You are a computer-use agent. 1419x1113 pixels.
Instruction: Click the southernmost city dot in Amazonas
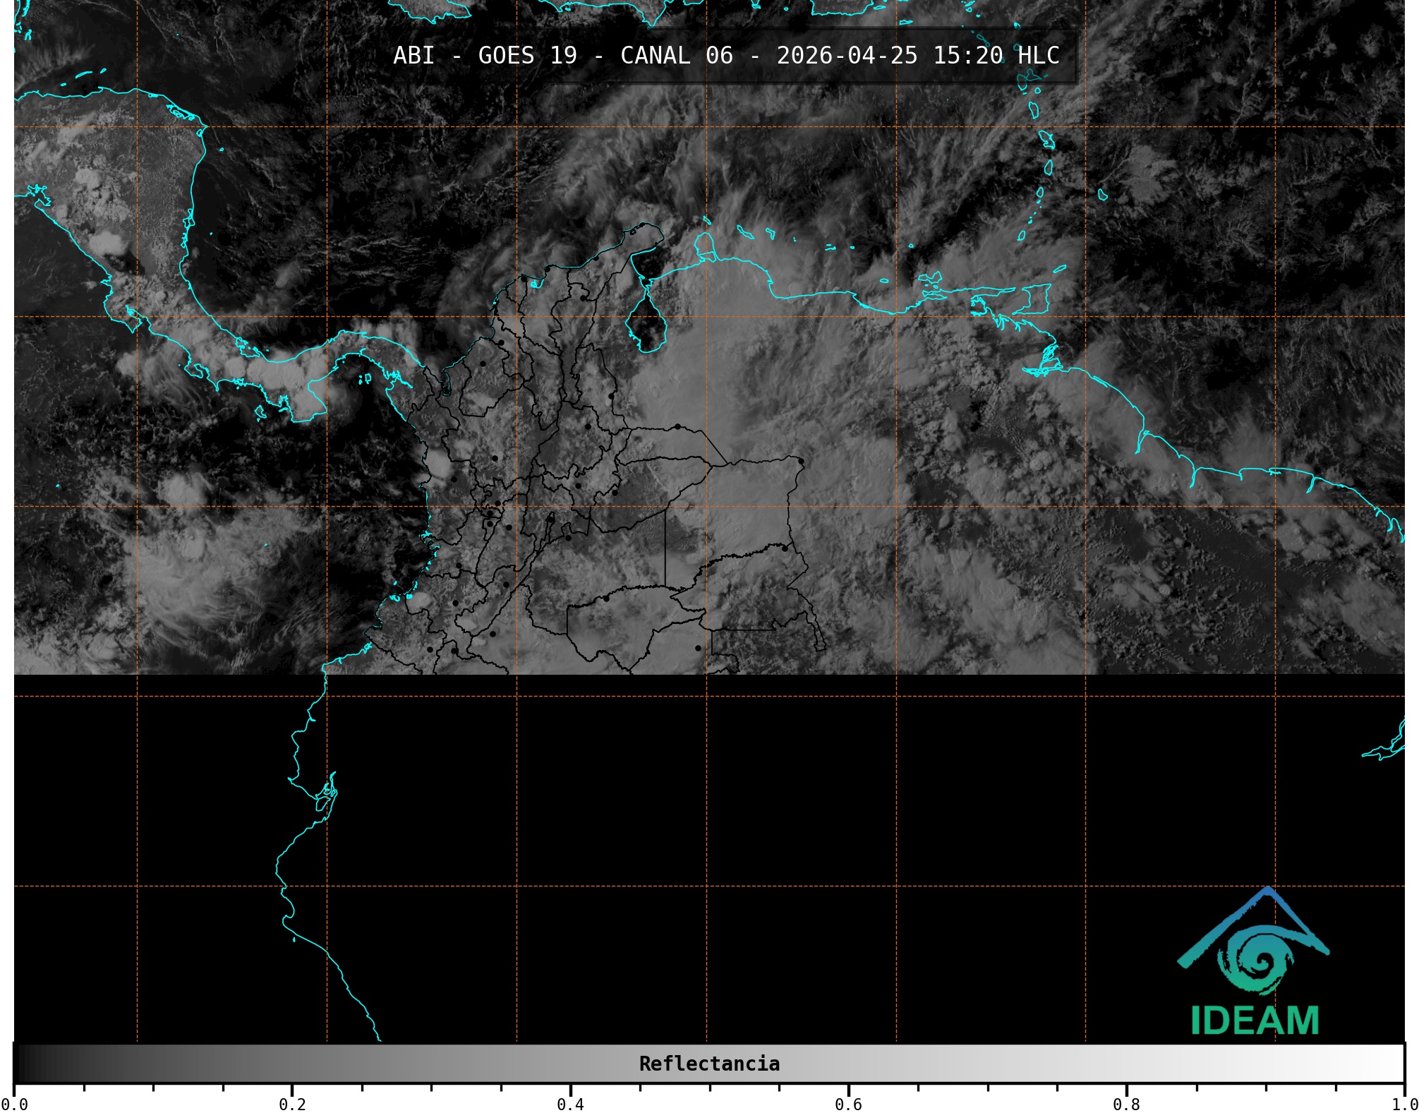coord(698,648)
